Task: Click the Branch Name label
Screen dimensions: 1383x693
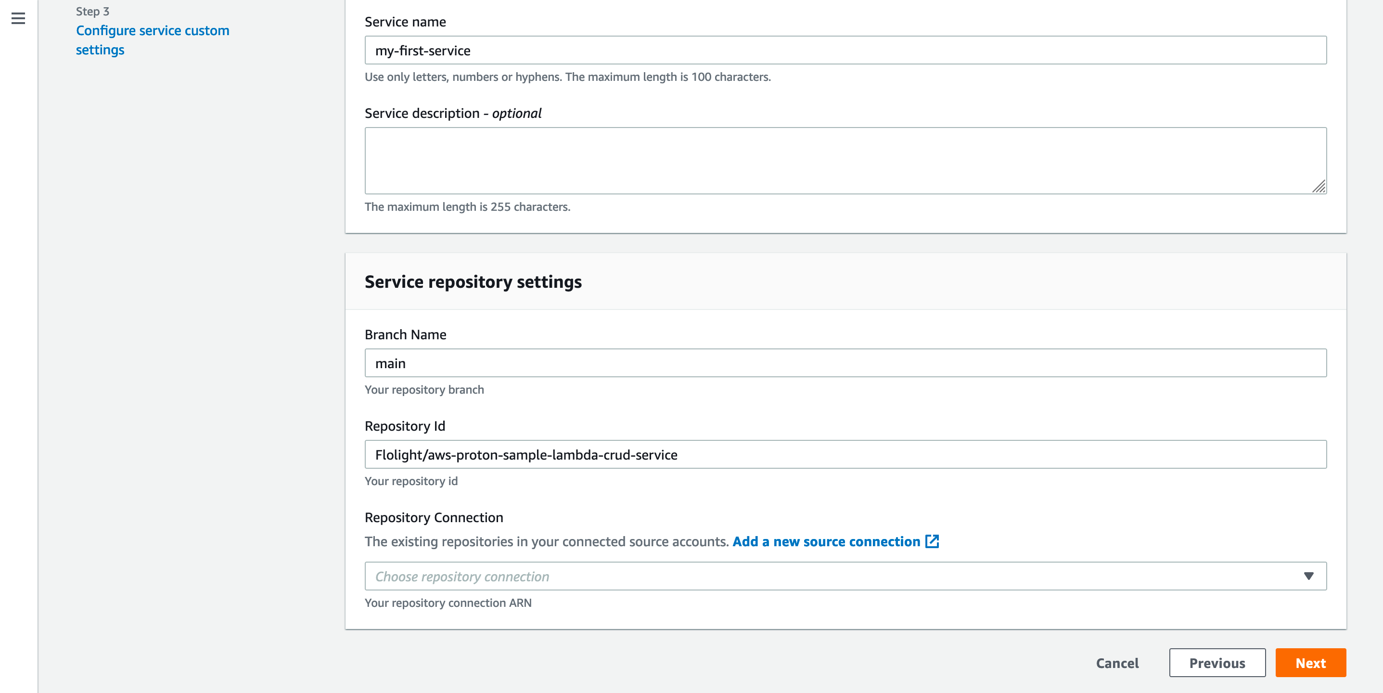Action: click(x=405, y=334)
